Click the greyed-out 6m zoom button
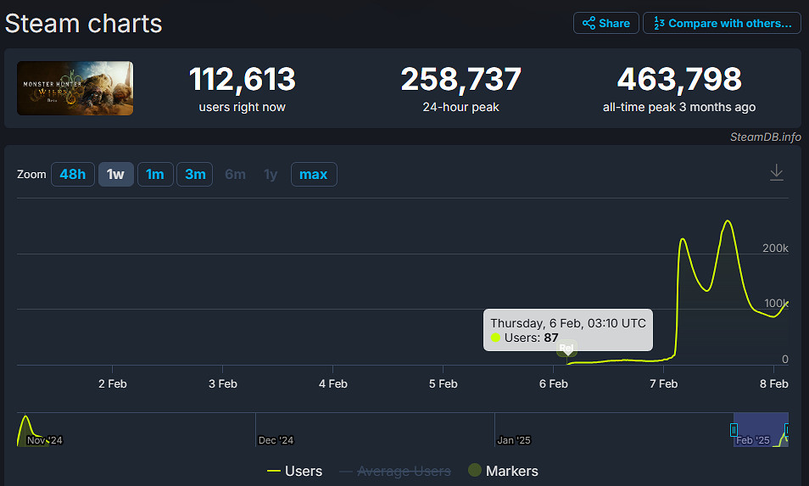This screenshot has width=809, height=486. point(235,175)
